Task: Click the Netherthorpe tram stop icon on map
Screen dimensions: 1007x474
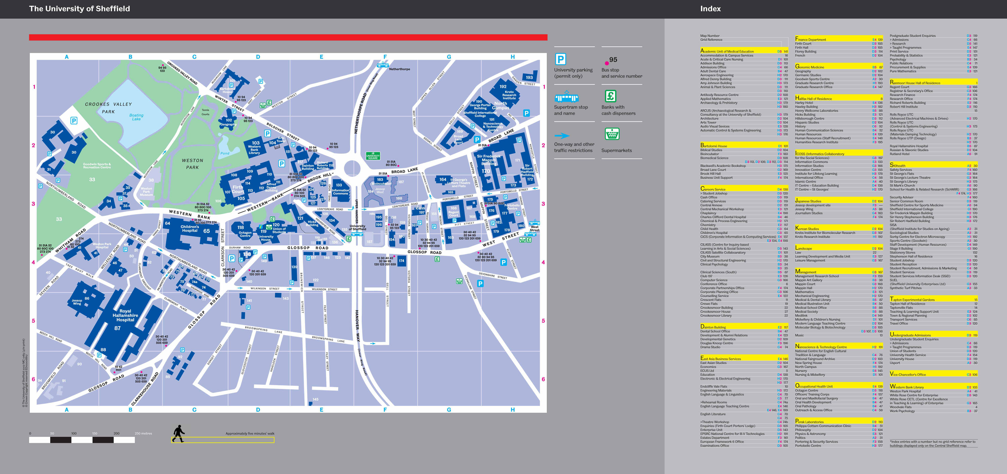Action: [382, 65]
